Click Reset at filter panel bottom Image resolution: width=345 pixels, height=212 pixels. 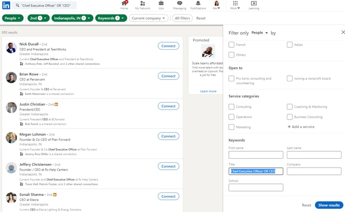click(306, 205)
